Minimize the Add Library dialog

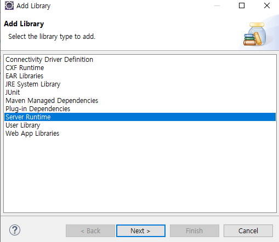click(217, 5)
